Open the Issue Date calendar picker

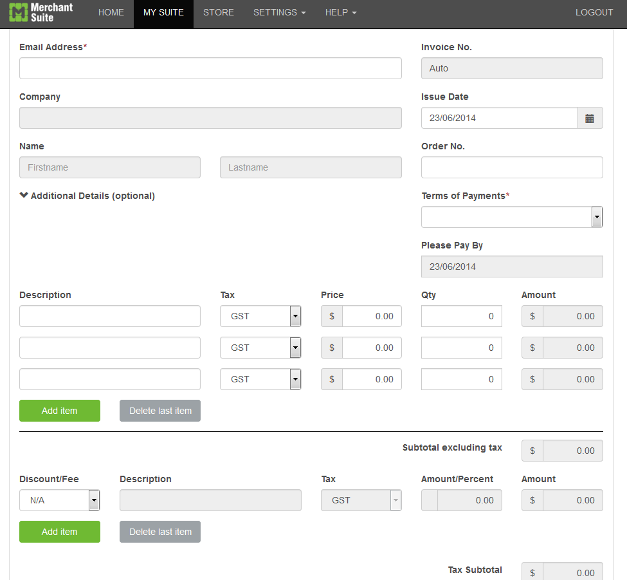coord(590,118)
